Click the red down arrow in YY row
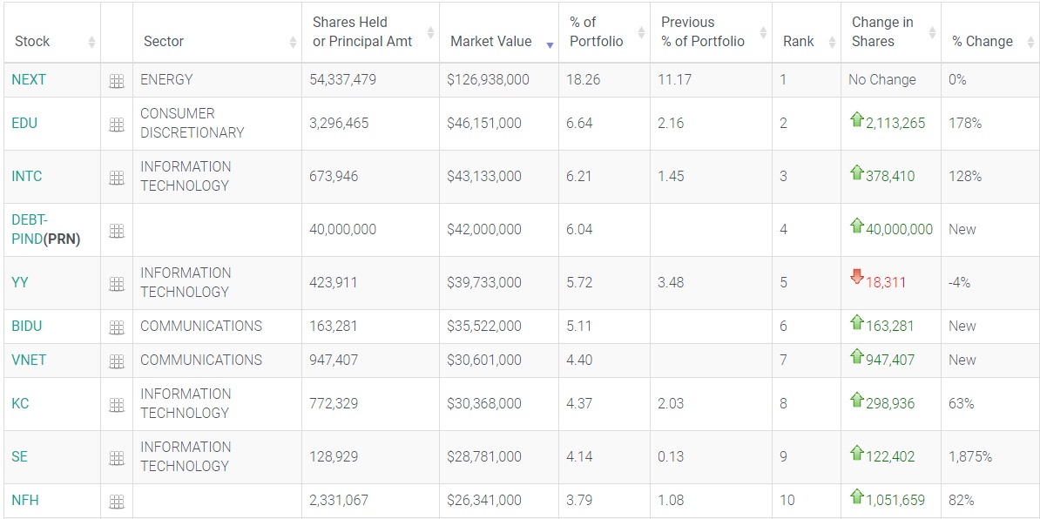This screenshot has width=1040, height=519. 856,278
